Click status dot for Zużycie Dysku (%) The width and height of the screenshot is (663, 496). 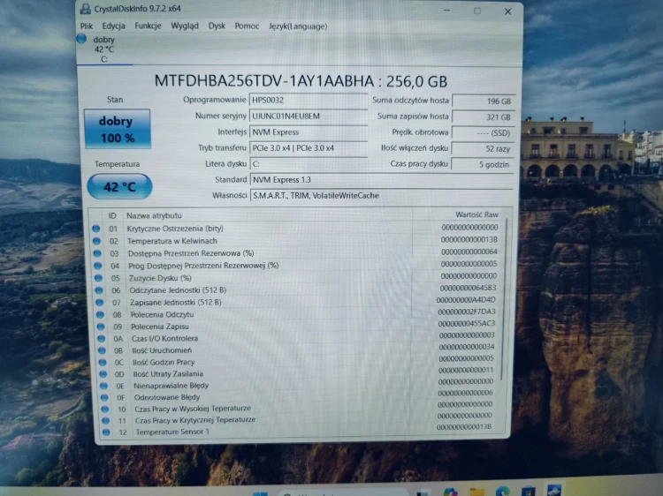(x=98, y=278)
